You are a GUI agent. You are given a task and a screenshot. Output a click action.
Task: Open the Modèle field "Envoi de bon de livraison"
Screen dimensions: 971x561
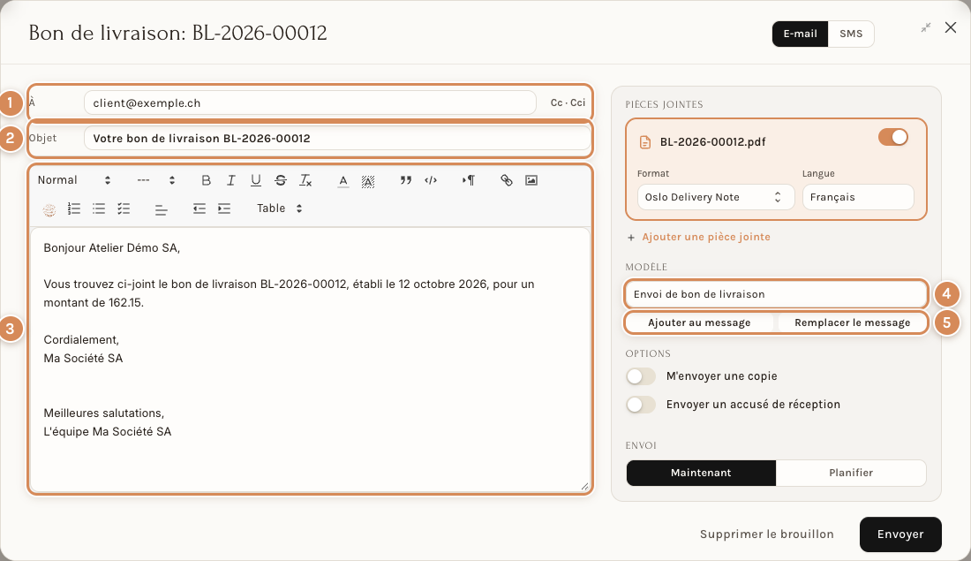point(776,294)
